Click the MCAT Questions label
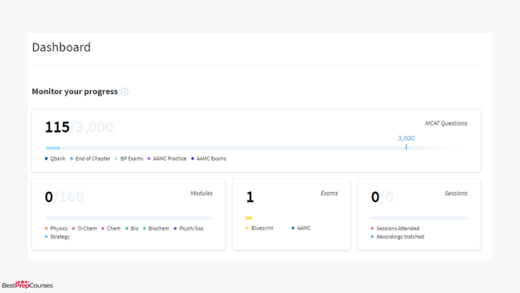 pos(446,123)
